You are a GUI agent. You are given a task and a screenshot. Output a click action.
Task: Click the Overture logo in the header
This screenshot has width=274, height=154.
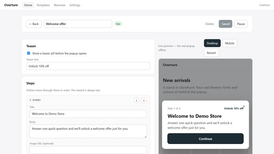tap(11, 5)
